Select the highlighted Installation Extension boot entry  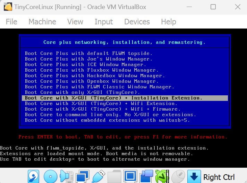(125, 98)
